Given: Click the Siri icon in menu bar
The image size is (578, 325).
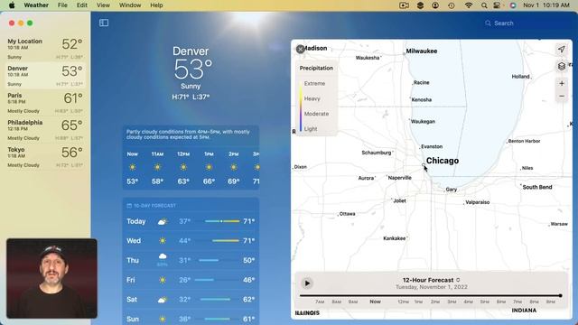Looking at the screenshot, I should 512,5.
